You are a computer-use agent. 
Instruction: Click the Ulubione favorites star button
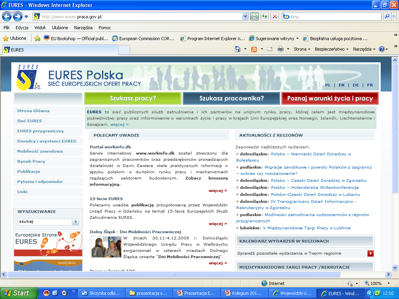click(x=15, y=39)
